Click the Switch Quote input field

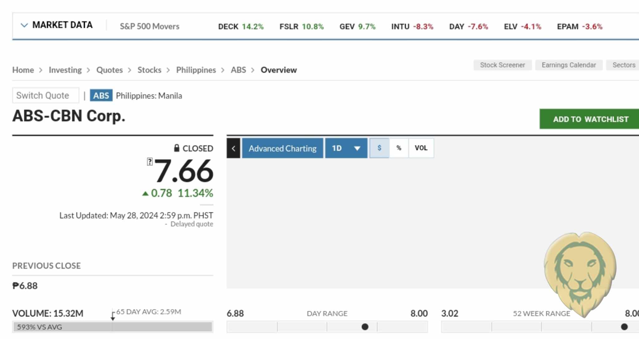(x=46, y=95)
